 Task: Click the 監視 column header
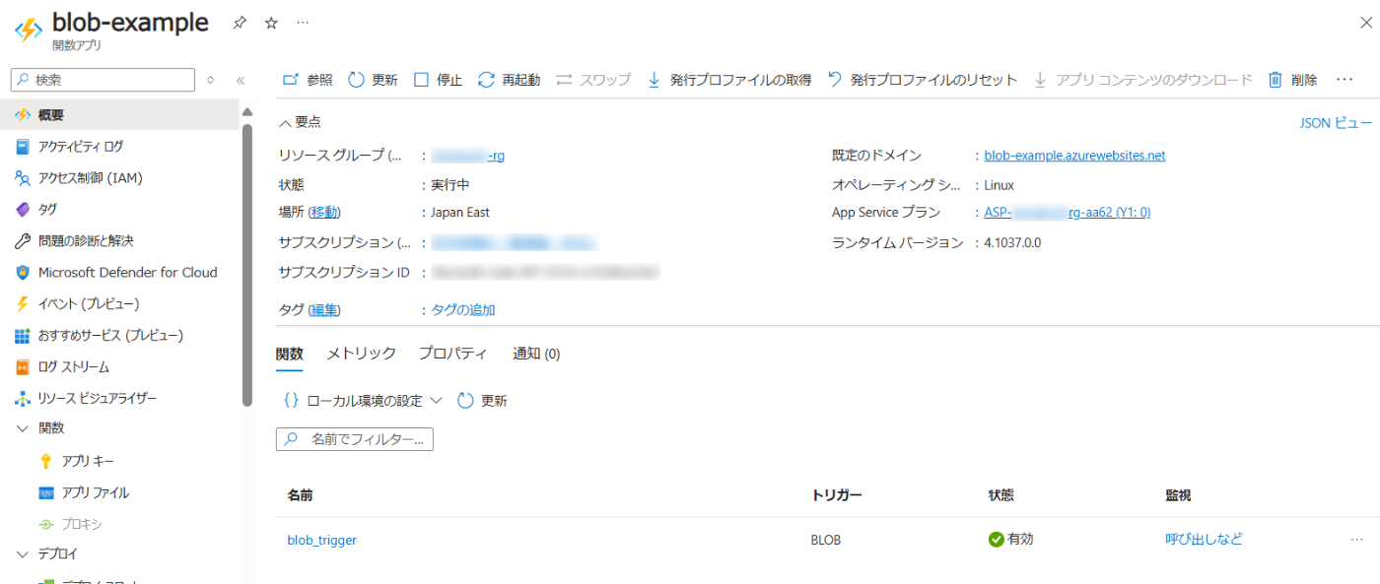[x=1179, y=495]
